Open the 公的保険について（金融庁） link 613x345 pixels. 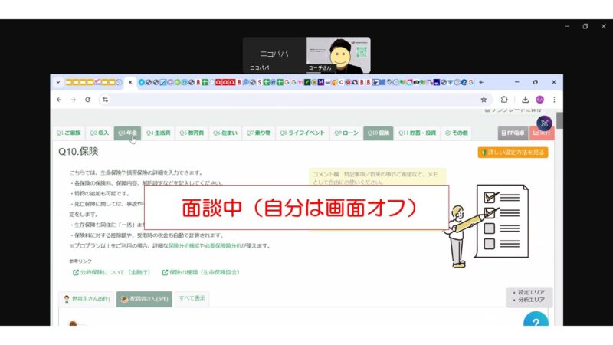click(x=113, y=272)
